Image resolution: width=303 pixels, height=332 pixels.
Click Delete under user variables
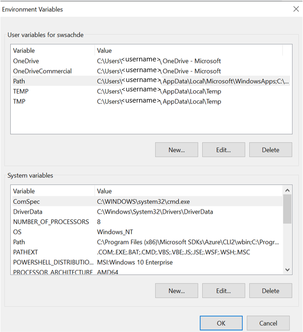[x=271, y=150]
